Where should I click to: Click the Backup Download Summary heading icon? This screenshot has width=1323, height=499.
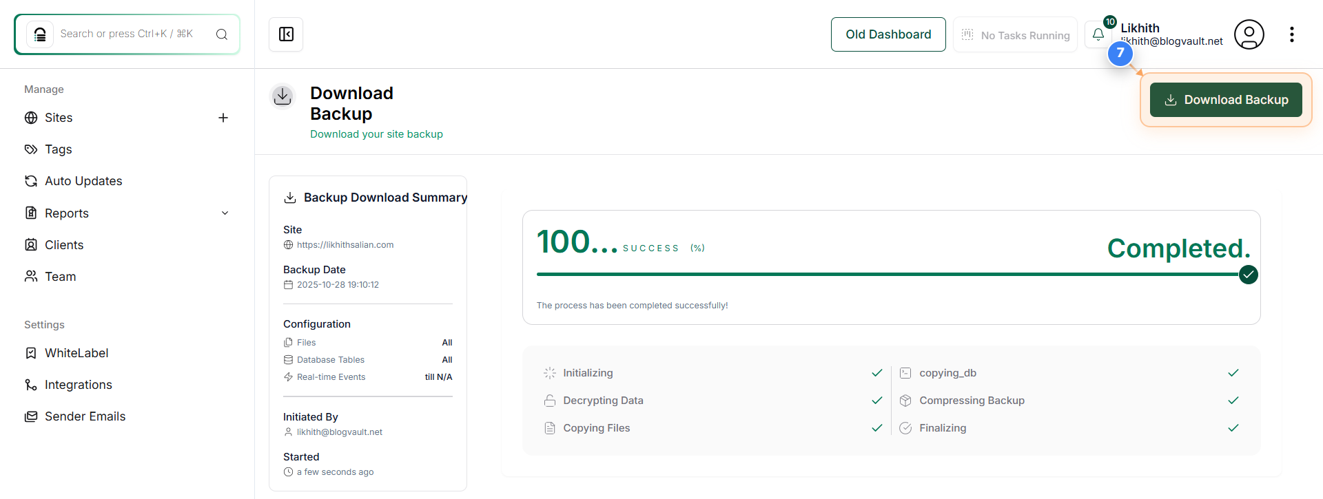290,198
